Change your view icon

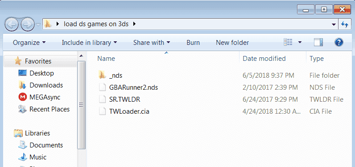coord(288,42)
